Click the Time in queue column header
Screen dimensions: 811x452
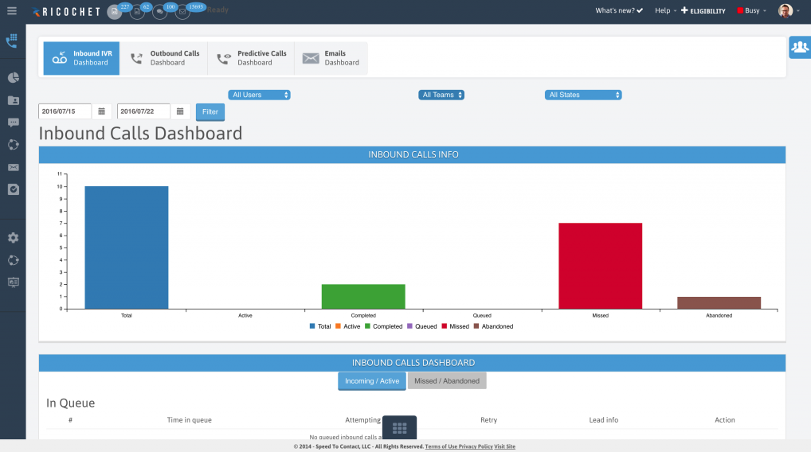pos(190,420)
